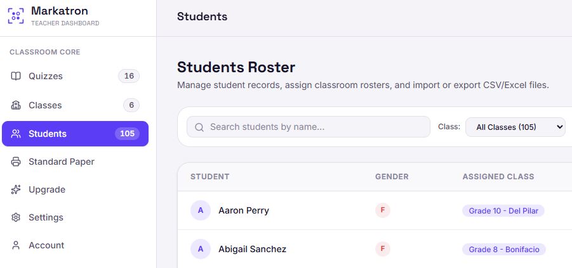Click the Standard Paper printer icon
Screen dimensions: 572x268
(16, 162)
